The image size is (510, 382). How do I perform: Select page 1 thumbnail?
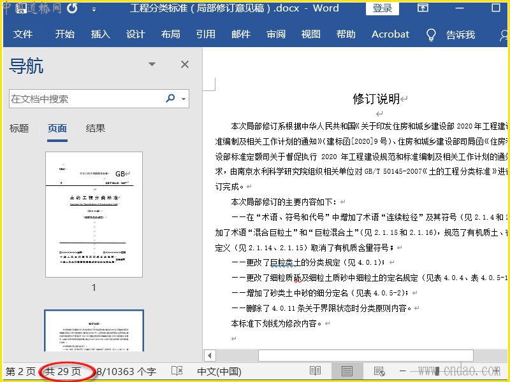tap(94, 215)
